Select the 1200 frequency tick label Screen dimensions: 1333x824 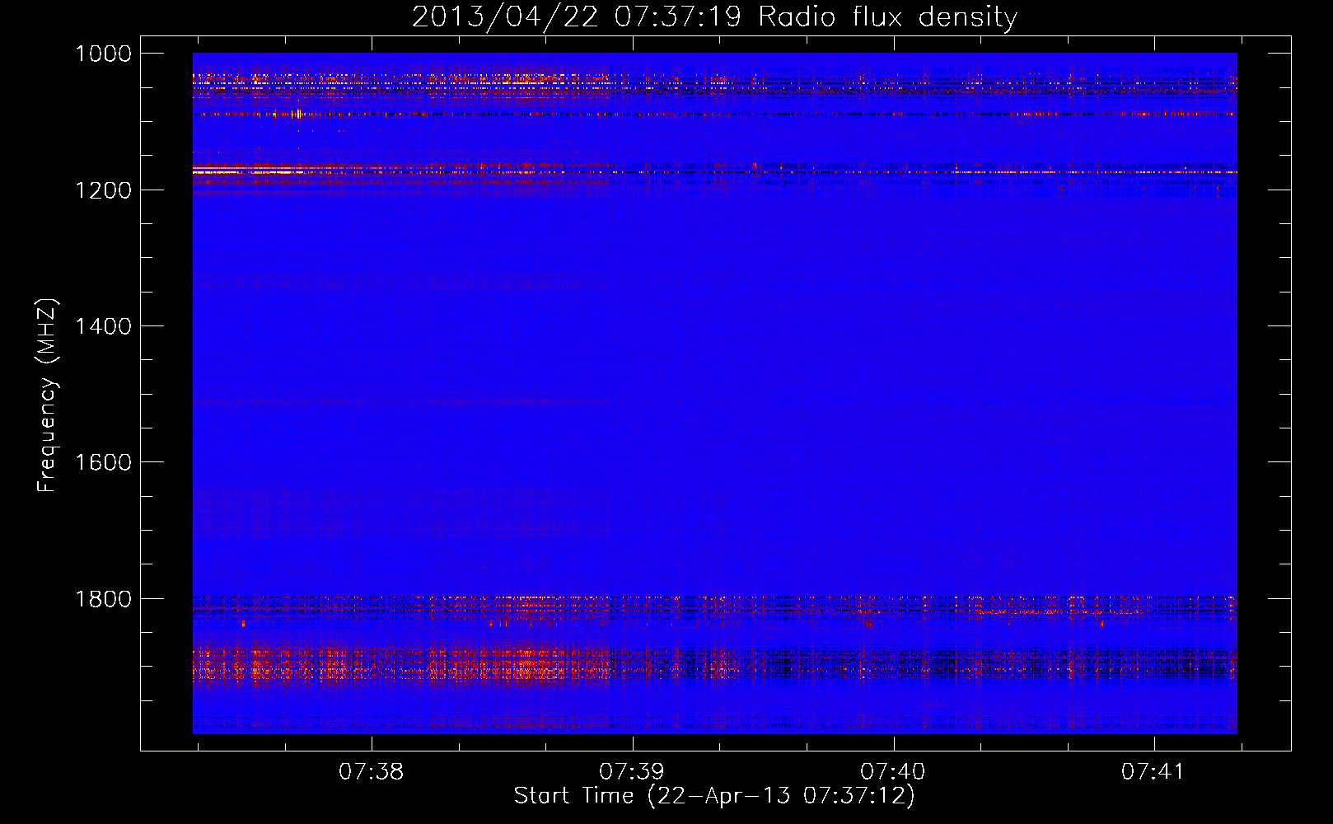[x=103, y=190]
